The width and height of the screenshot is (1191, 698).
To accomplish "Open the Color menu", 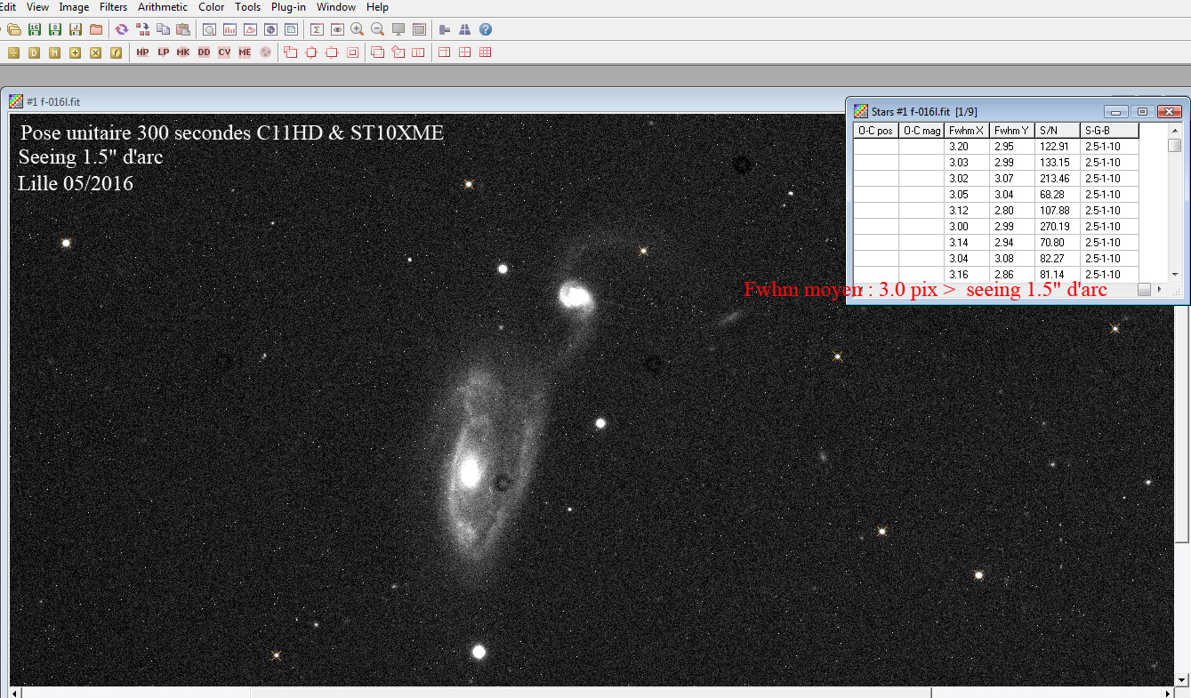I will (x=212, y=7).
